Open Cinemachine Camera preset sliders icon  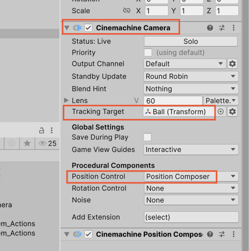click(x=222, y=28)
